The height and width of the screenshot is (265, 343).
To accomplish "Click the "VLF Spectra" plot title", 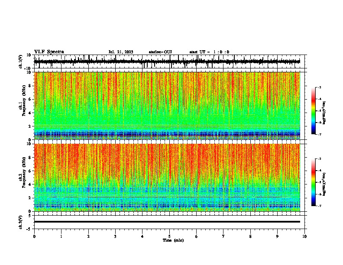I will pyautogui.click(x=49, y=52).
